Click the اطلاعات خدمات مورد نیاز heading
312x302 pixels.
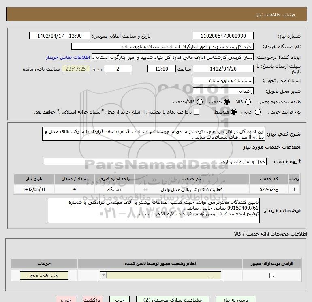point(271,147)
